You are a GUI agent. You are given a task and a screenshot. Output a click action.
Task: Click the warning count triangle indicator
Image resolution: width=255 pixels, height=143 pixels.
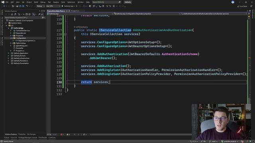coord(68,134)
